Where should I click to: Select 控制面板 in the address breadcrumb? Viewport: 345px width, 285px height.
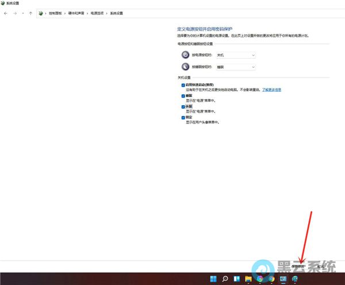55,13
